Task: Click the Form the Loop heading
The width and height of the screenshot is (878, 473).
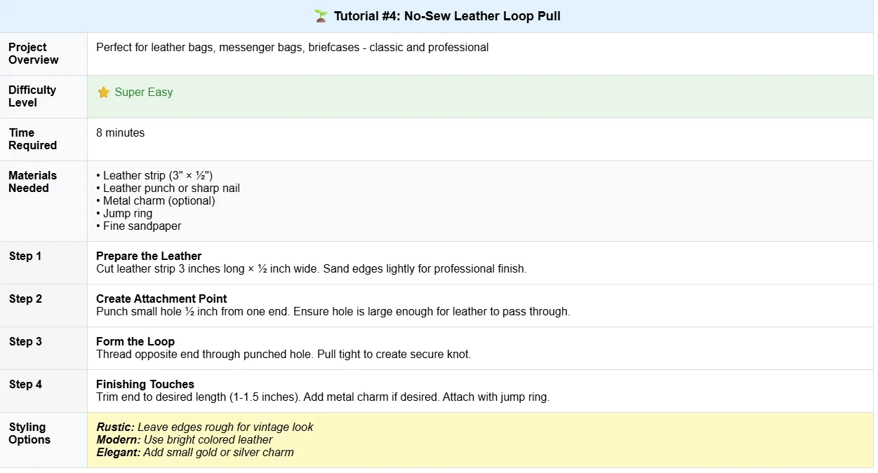Action: [x=135, y=342]
